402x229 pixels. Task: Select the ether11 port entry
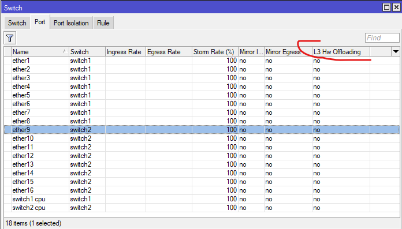202,147
